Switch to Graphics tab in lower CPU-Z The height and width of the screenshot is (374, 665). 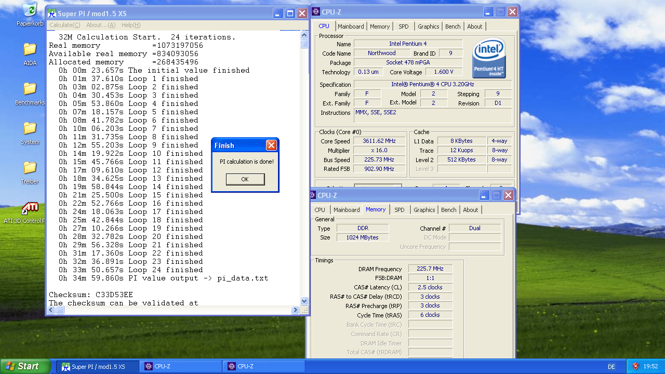pos(424,210)
